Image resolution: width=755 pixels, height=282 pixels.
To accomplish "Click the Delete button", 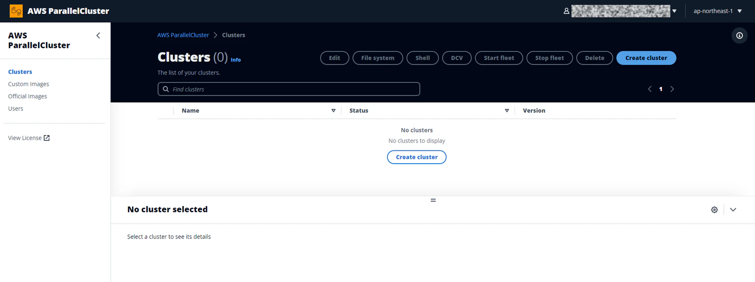I will (595, 58).
